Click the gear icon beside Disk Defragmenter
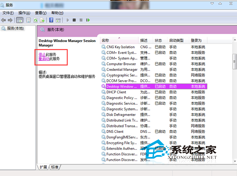Viewport: 237px width, 176px height. pos(103,114)
